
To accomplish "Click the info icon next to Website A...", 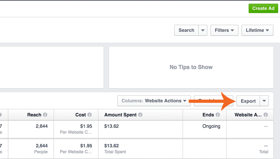I will tap(266, 115).
